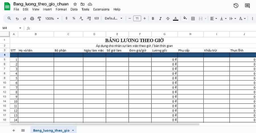Toggle strikethrough formatting
Screen dimensions: 256x133
coord(168,18)
